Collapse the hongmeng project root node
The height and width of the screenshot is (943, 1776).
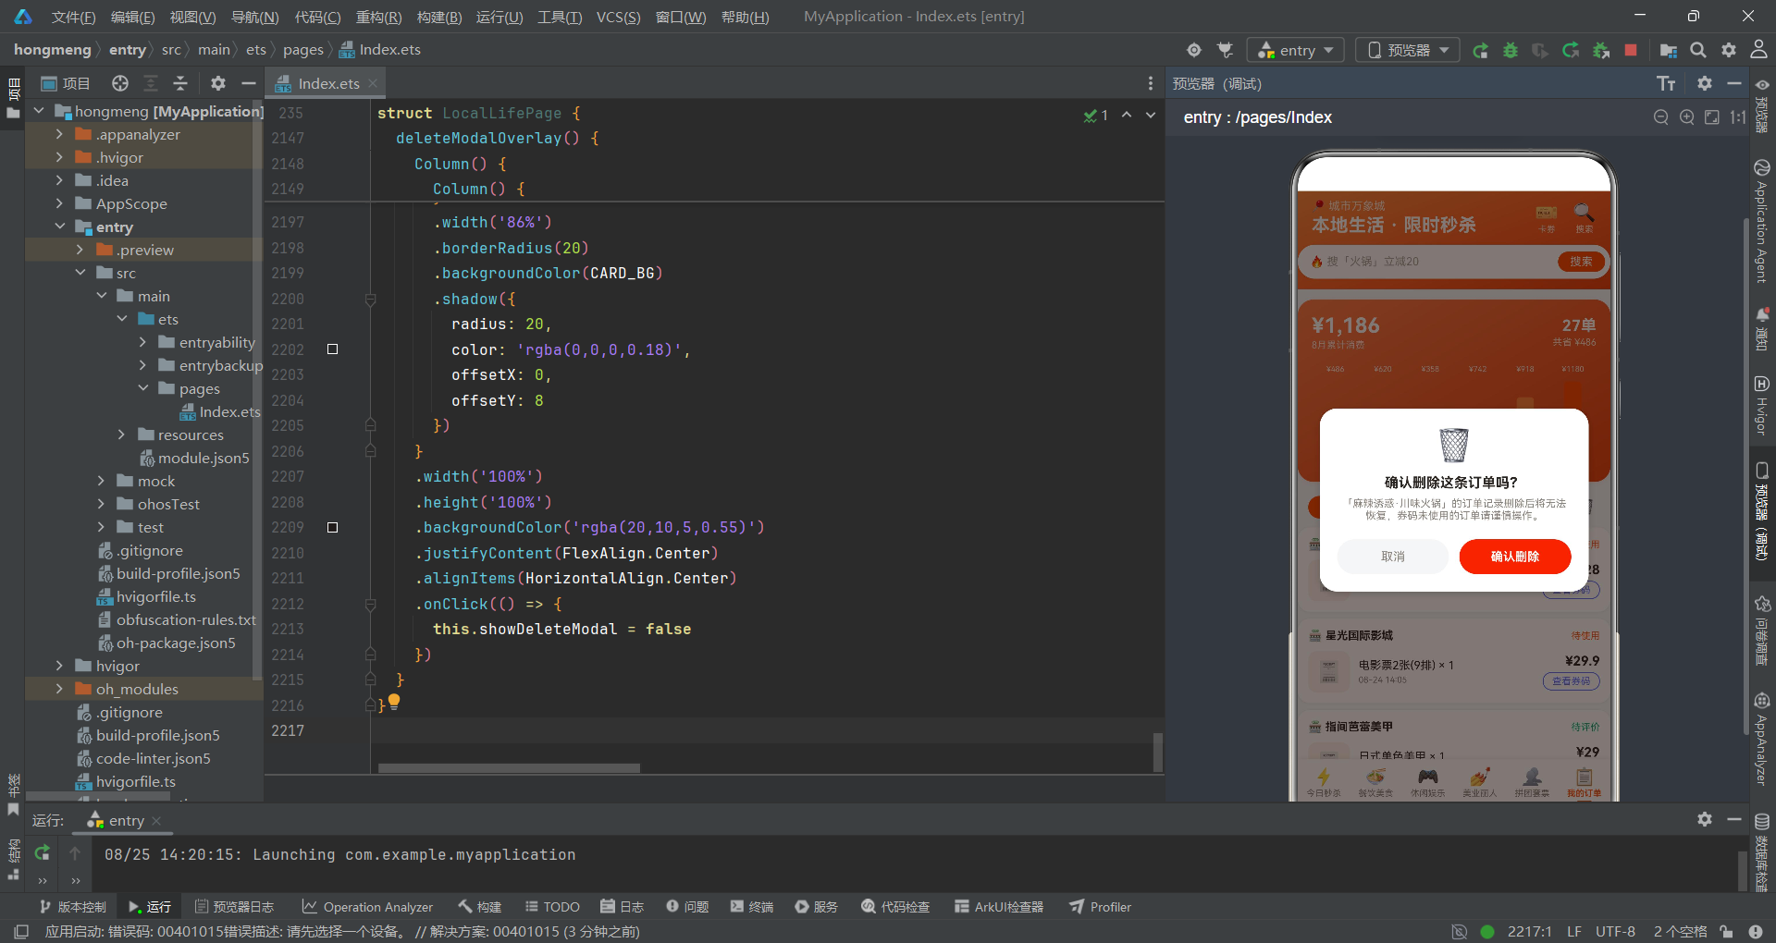39,111
